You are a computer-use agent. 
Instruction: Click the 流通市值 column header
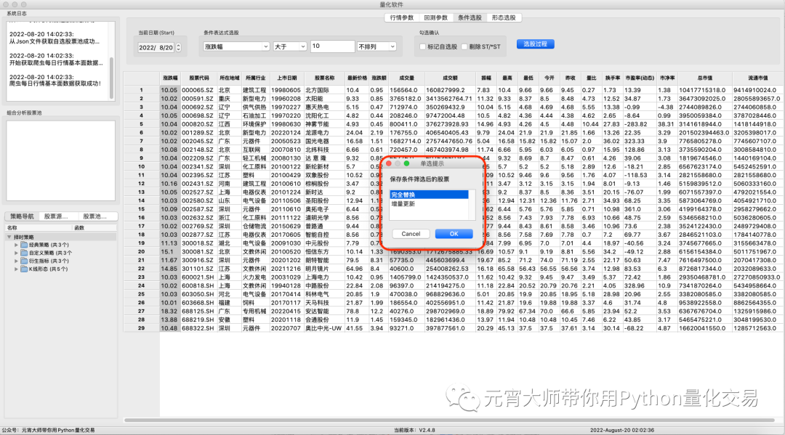coord(757,78)
